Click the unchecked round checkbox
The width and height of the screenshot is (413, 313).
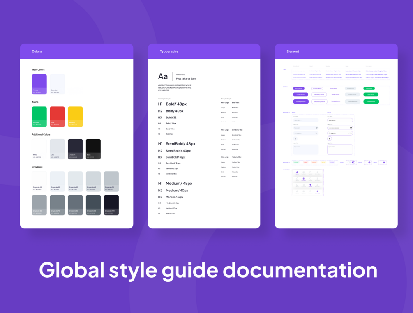(366, 162)
